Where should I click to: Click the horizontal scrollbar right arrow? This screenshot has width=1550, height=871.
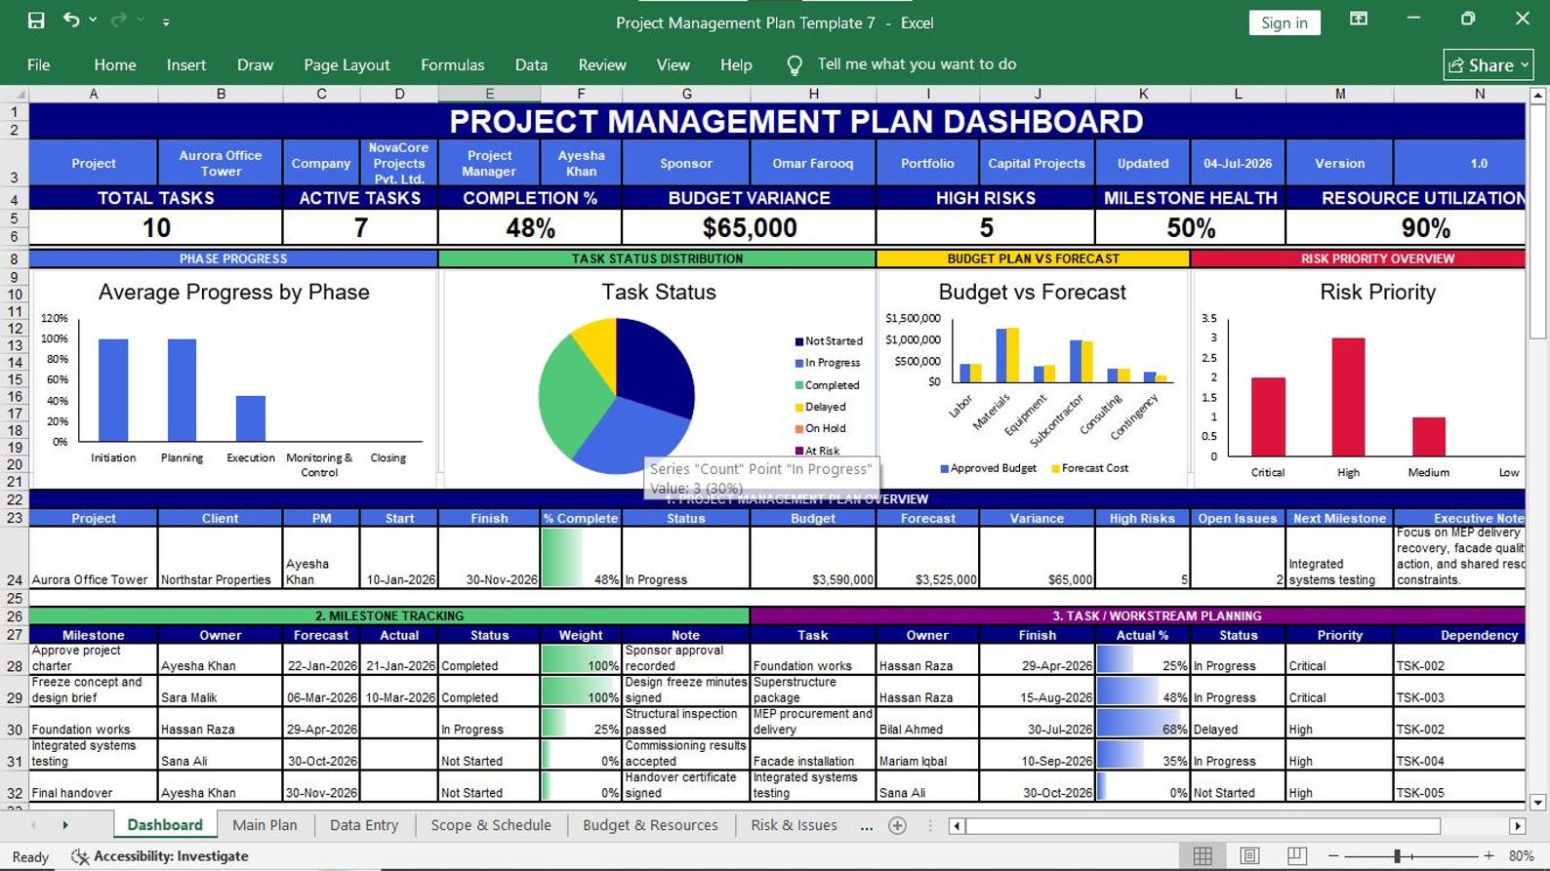[1517, 826]
